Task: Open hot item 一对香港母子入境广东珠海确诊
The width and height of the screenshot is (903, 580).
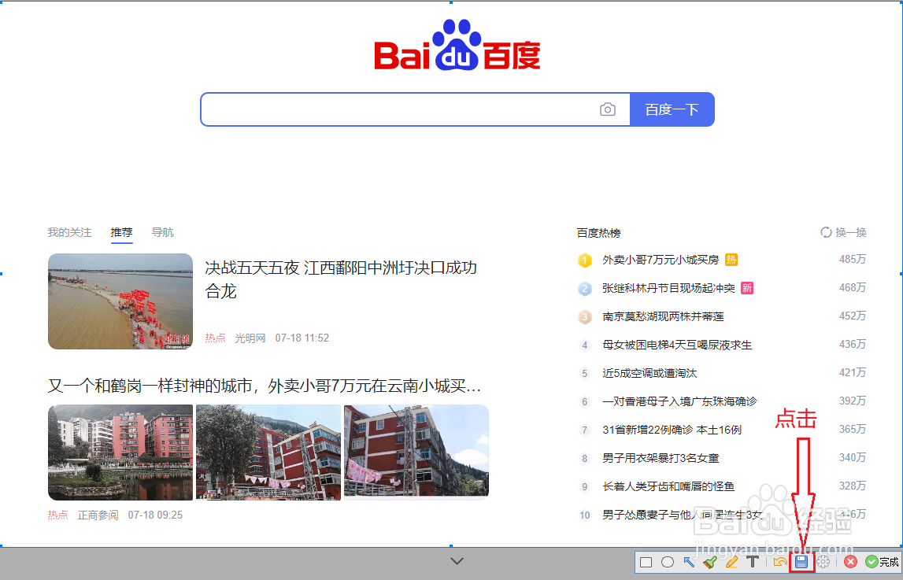Action: (679, 401)
